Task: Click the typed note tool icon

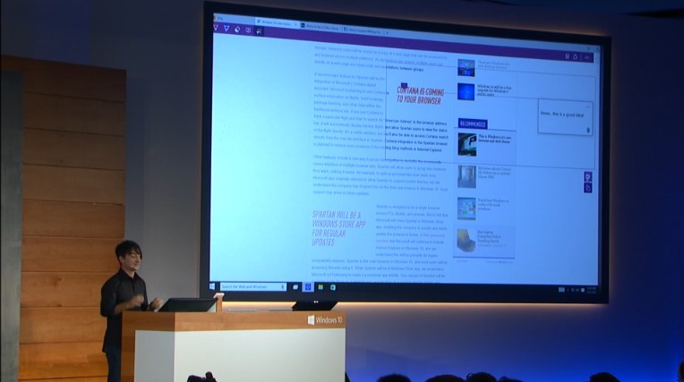Action: (x=248, y=30)
